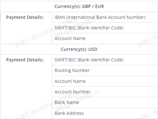
Task: Click the Payment Details label under USD
Action: (25, 60)
